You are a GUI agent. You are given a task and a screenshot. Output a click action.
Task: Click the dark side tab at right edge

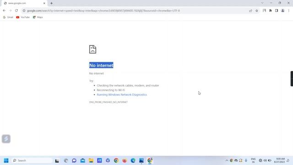coord(292,78)
